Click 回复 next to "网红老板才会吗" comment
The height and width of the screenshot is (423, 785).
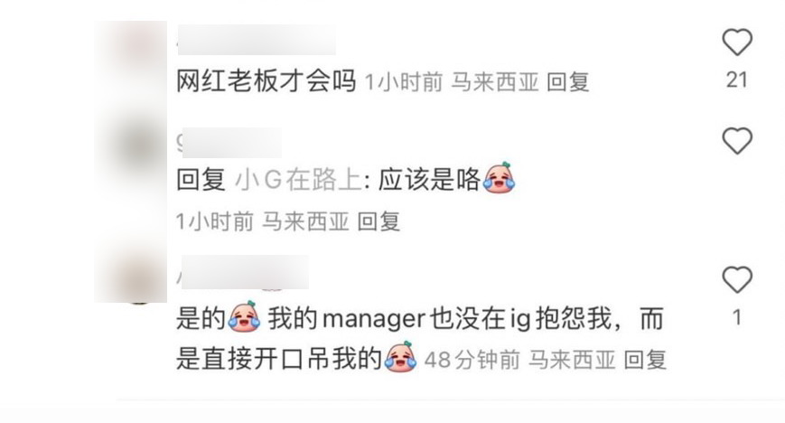point(567,82)
